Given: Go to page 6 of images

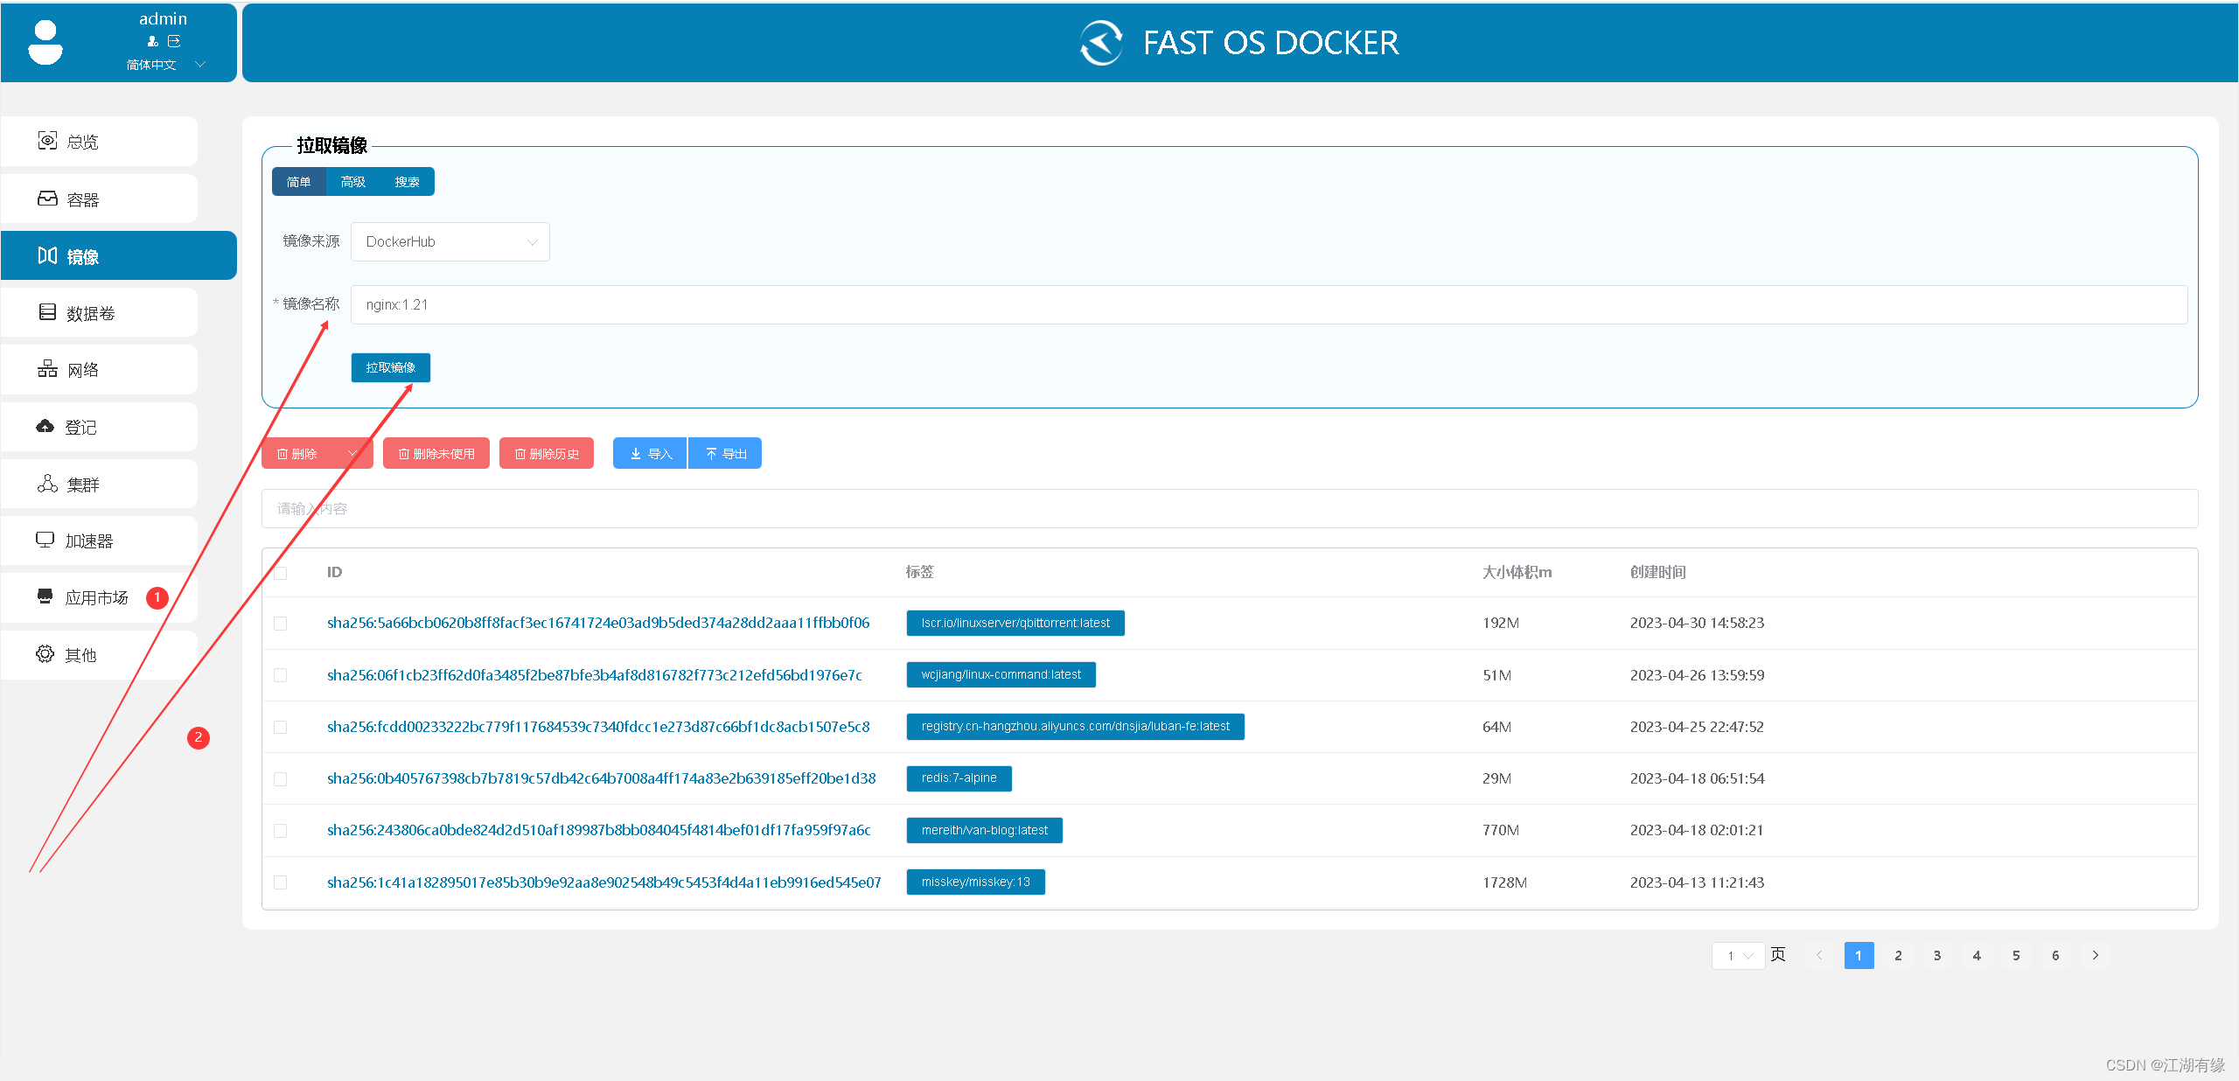Looking at the screenshot, I should 2055,955.
